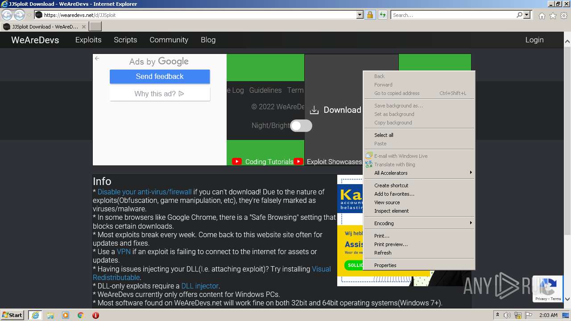571x321 pixels.
Task: Open the IE Tools gear icon
Action: pos(564,16)
